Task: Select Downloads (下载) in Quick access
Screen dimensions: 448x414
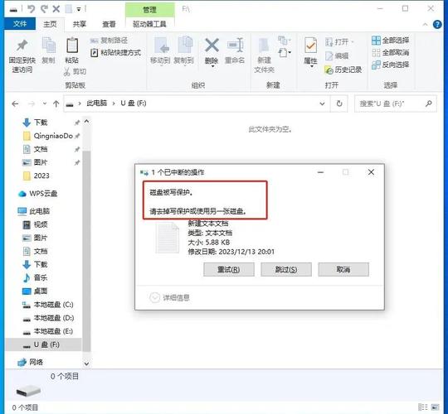Action: tap(41, 123)
